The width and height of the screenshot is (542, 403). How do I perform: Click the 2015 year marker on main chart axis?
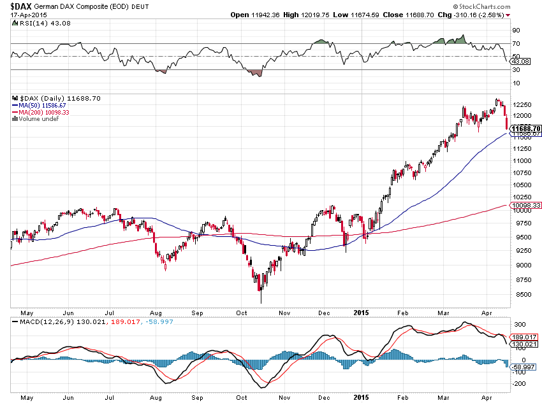pos(361,313)
